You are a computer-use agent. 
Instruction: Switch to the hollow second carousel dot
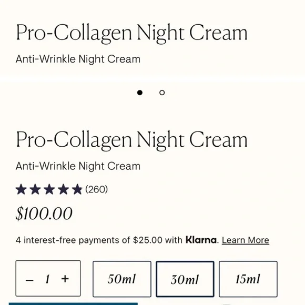(x=162, y=93)
